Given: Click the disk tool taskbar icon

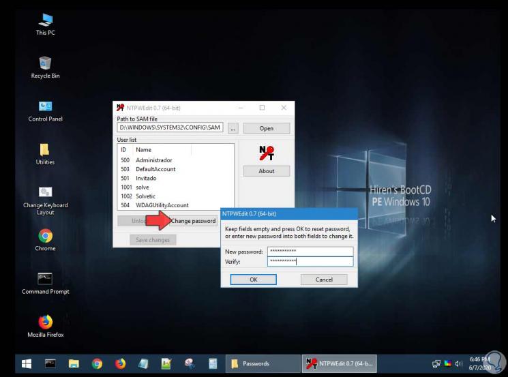Looking at the screenshot, I should [190, 364].
